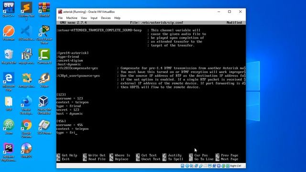Click the '[123]' section header line
The width and height of the screenshot is (306, 172).
61,95
